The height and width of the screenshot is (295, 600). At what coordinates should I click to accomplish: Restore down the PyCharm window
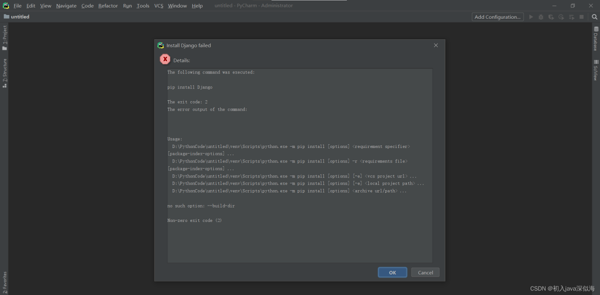pos(573,6)
